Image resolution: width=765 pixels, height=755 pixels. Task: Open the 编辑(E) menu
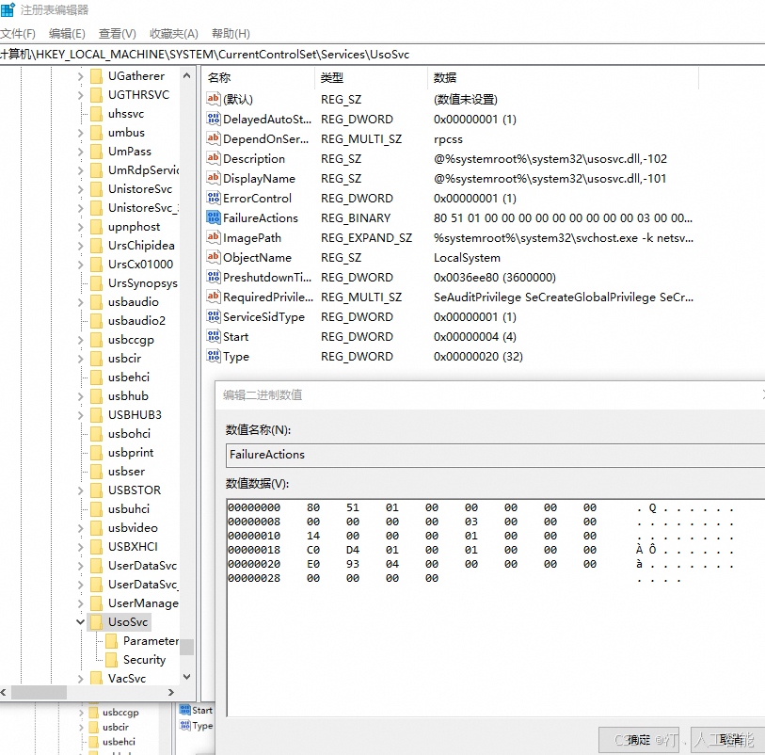click(67, 34)
